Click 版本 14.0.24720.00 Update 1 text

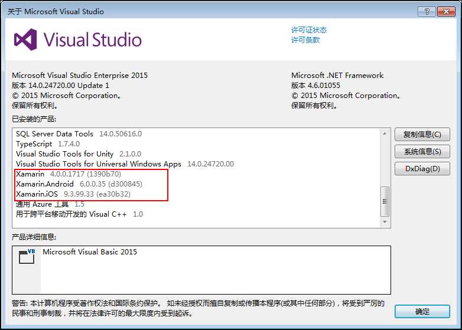(60, 86)
